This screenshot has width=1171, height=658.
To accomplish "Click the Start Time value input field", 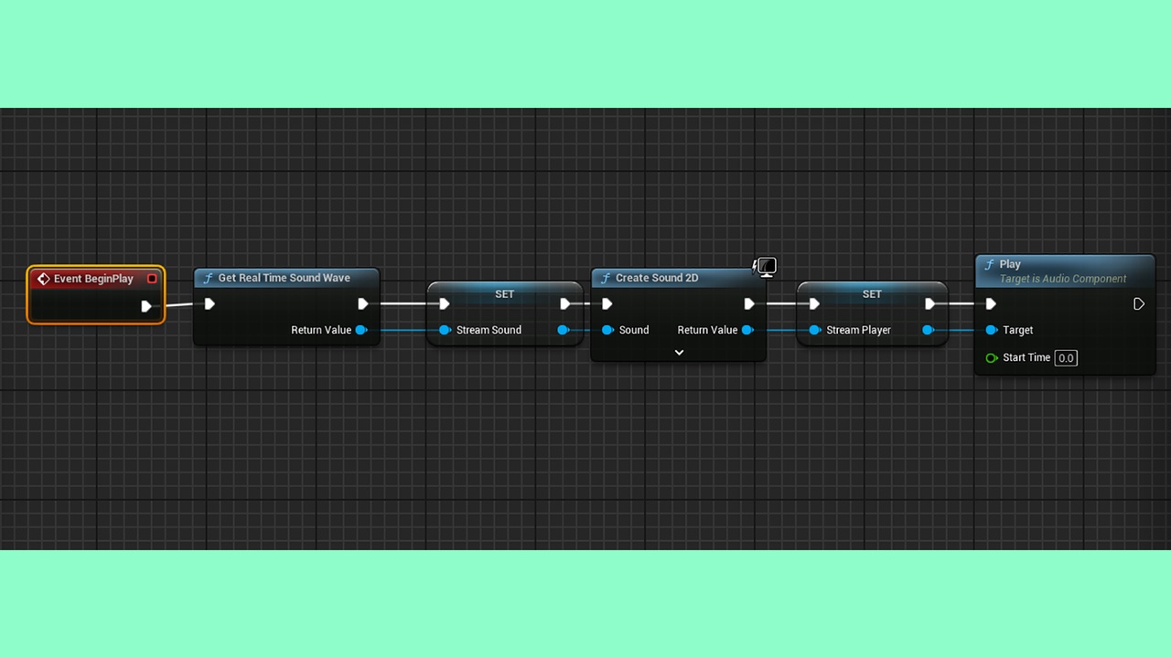I will (1066, 358).
